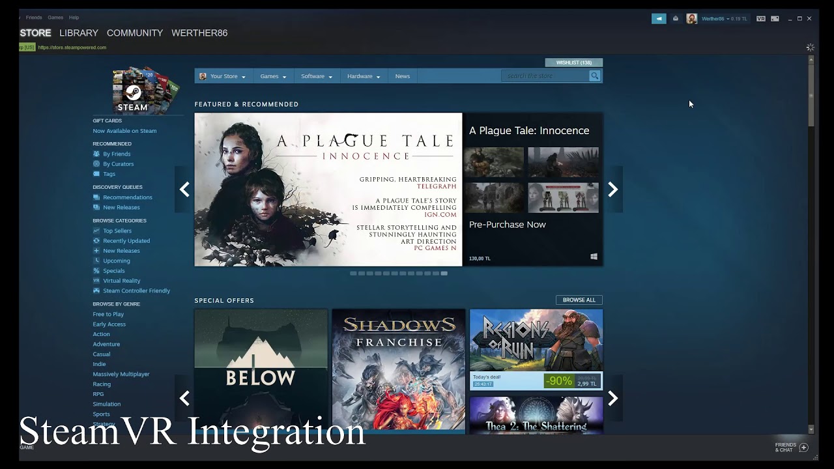Click the search the store field
This screenshot has width=834, height=469.
pos(545,76)
